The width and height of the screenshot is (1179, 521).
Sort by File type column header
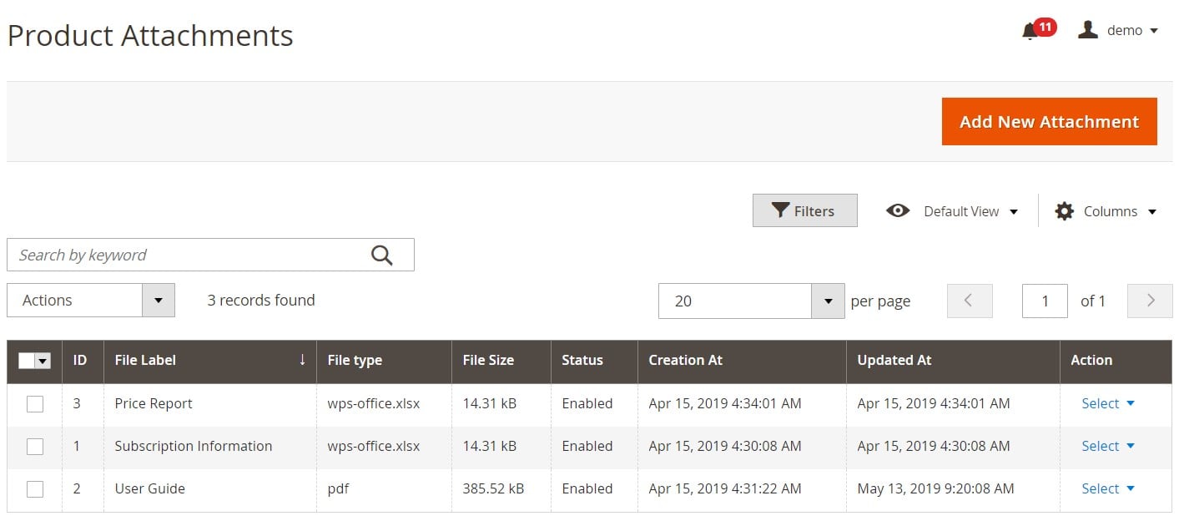pyautogui.click(x=384, y=361)
